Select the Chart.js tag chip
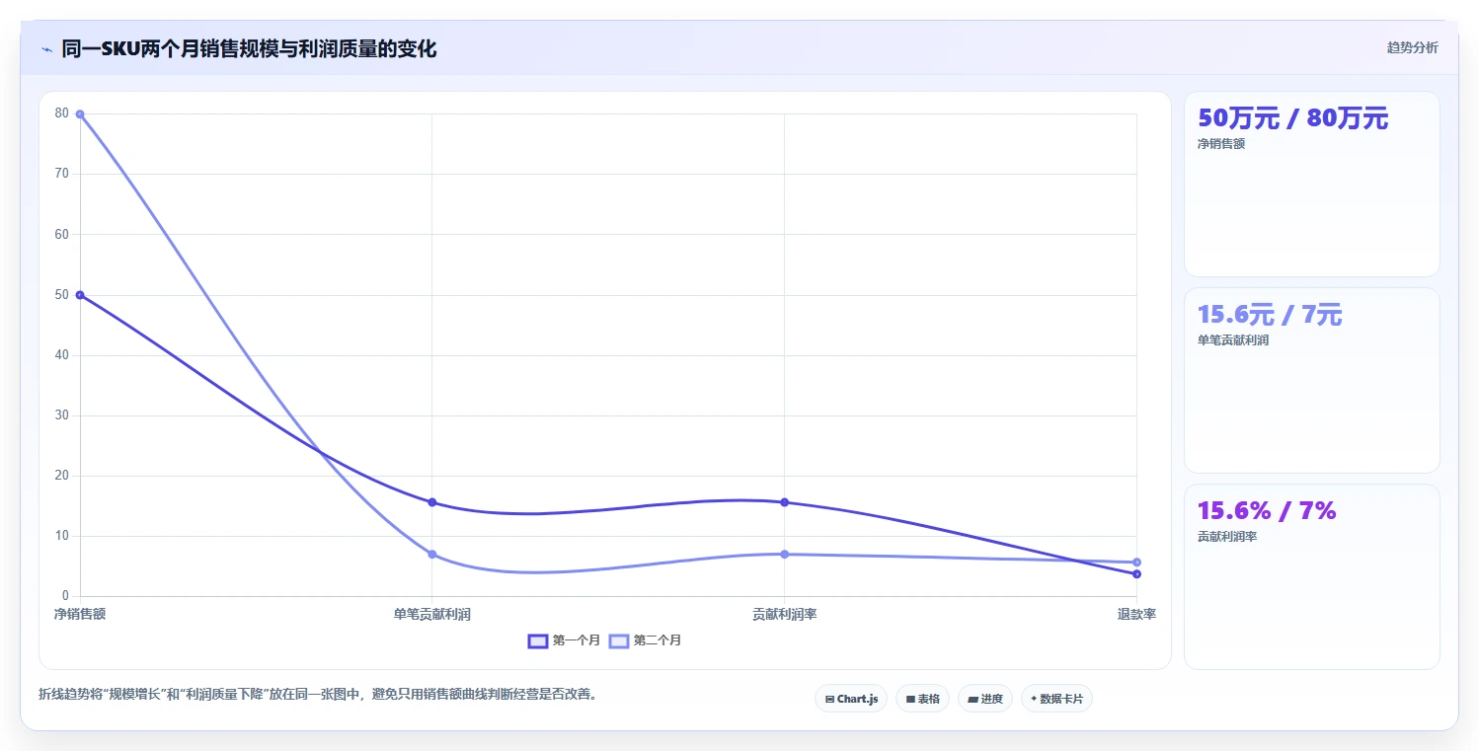 (851, 699)
